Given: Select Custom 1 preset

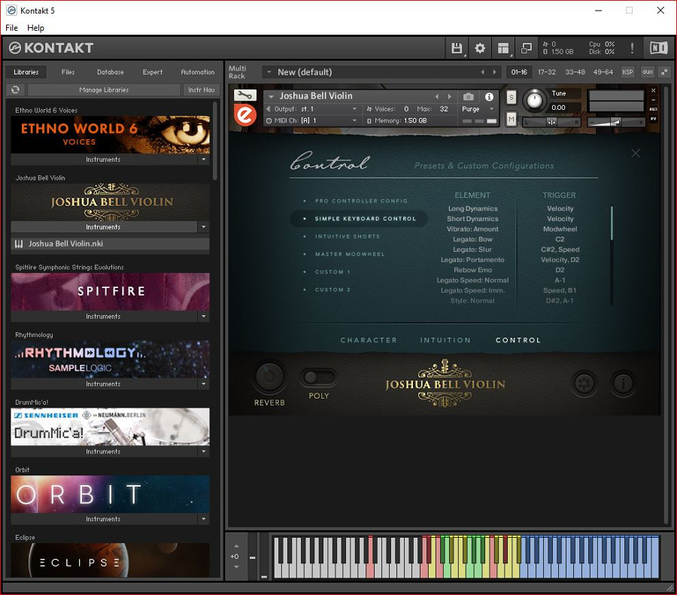Looking at the screenshot, I should pyautogui.click(x=332, y=272).
